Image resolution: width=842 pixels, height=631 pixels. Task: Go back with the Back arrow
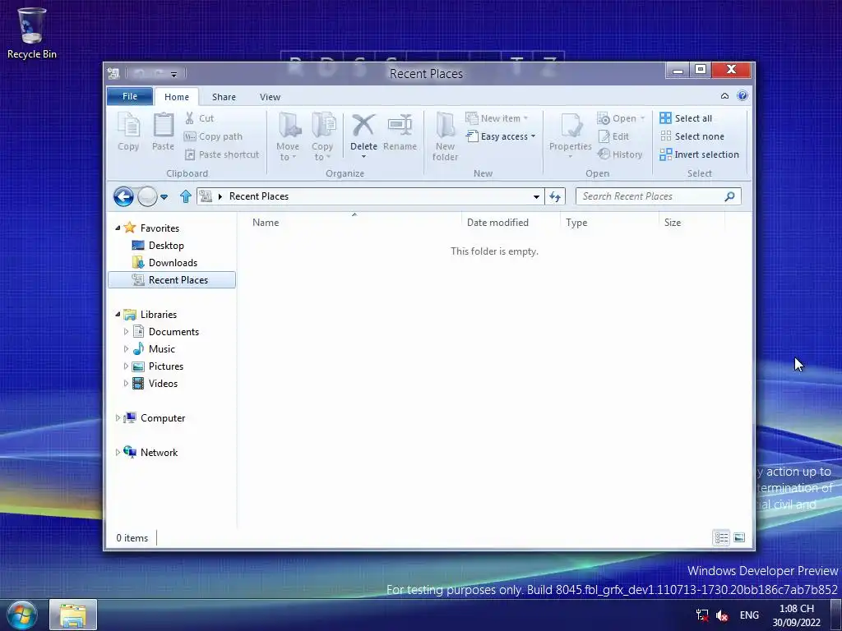123,197
